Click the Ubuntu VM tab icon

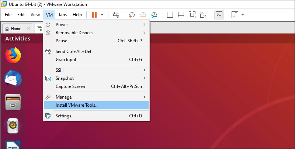(39, 29)
